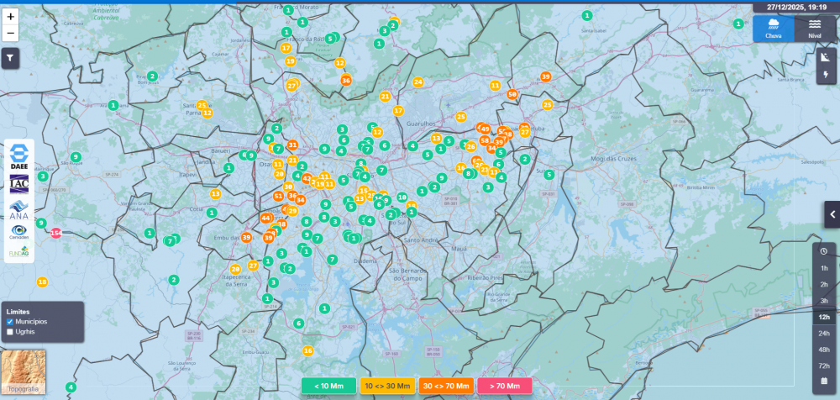Select the 12h accumulation period
Screen dimensions: 840x400
[x=824, y=317]
